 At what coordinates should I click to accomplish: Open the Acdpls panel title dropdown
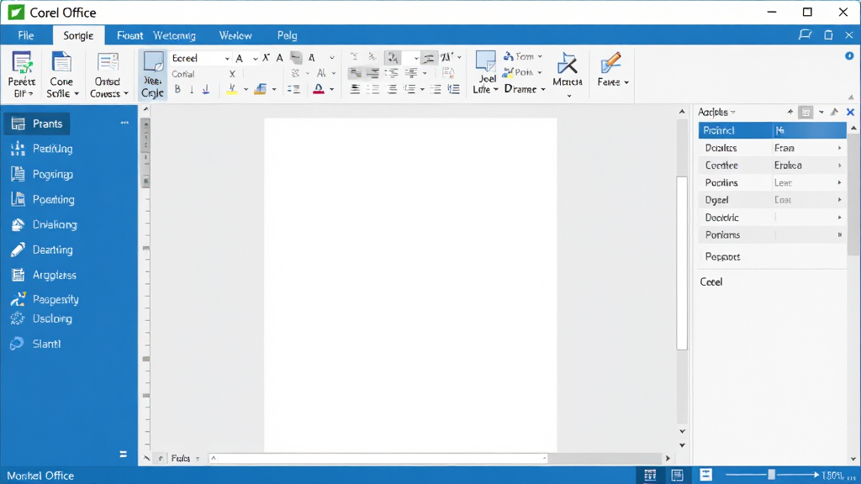click(x=733, y=112)
